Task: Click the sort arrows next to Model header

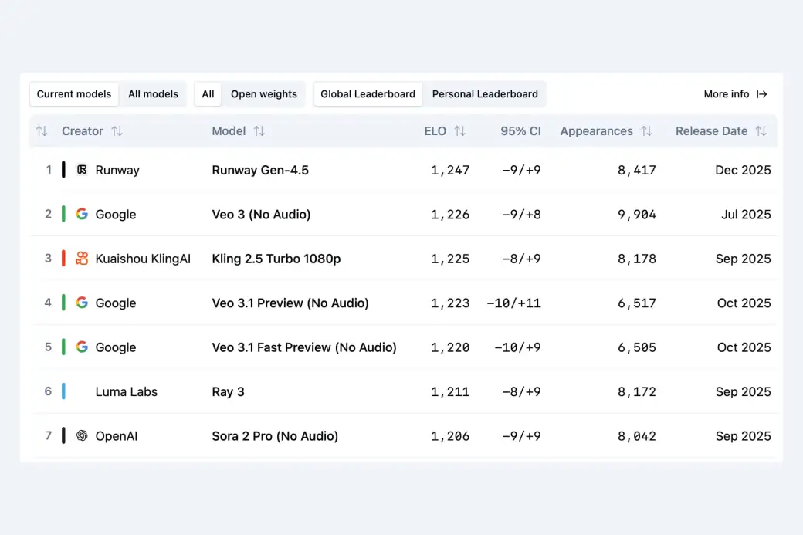Action: [259, 131]
